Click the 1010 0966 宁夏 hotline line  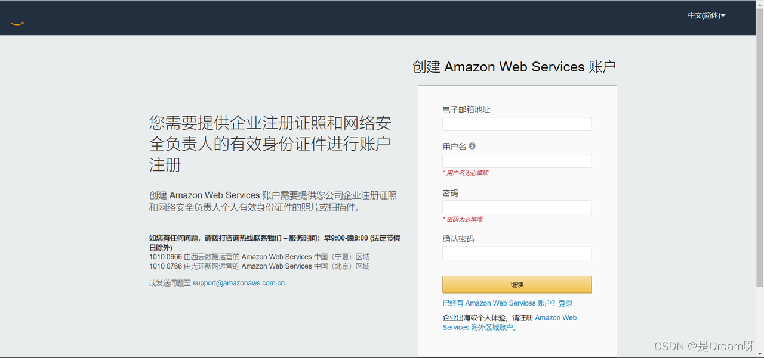pyautogui.click(x=259, y=257)
